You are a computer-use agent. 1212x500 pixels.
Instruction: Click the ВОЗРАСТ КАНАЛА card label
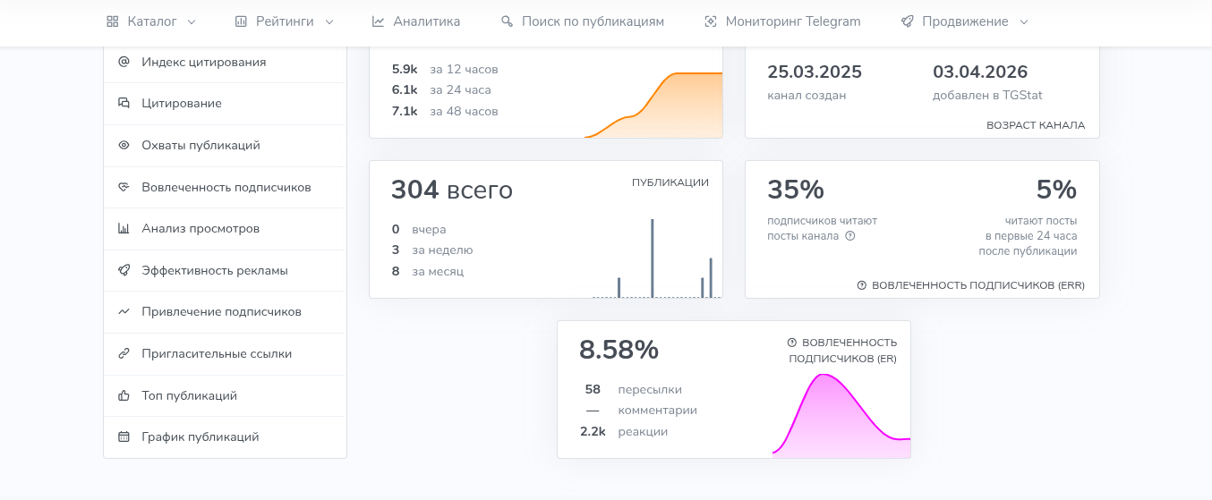click(x=1036, y=125)
